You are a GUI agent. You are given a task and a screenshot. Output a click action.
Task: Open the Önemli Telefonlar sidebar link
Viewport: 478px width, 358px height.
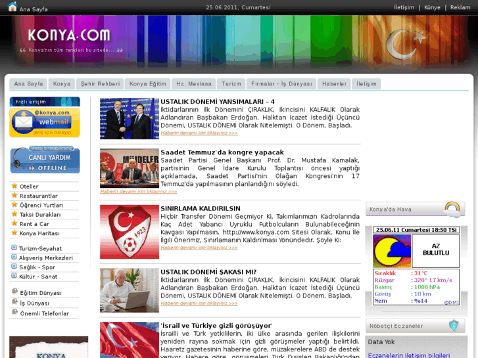pos(45,313)
